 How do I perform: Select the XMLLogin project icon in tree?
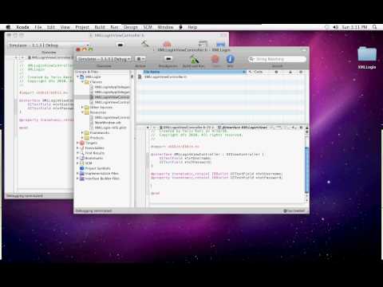click(x=82, y=77)
